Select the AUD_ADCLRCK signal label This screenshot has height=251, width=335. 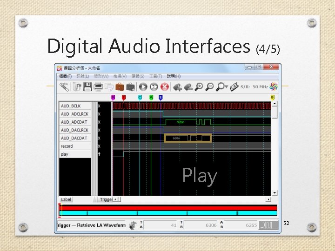click(x=75, y=114)
